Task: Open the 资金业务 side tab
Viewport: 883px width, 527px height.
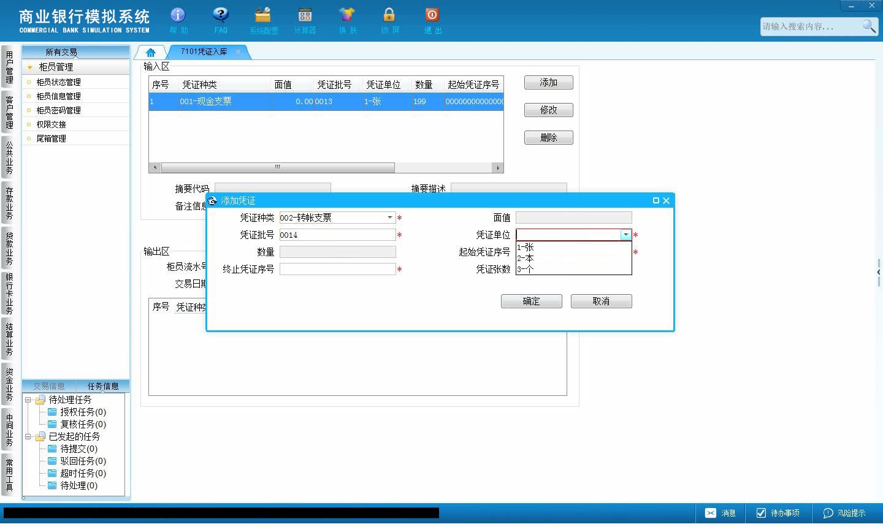Action: tap(9, 384)
